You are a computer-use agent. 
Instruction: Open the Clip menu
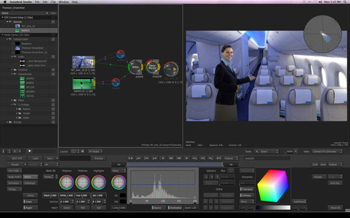click(53, 2)
